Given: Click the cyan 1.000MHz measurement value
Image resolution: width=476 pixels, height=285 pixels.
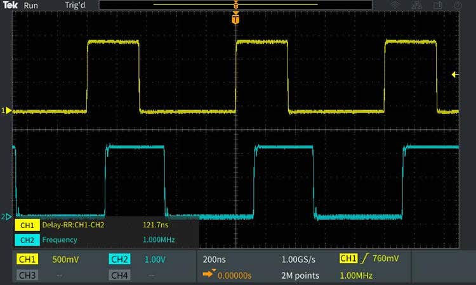Looking at the screenshot, I should [x=159, y=239].
